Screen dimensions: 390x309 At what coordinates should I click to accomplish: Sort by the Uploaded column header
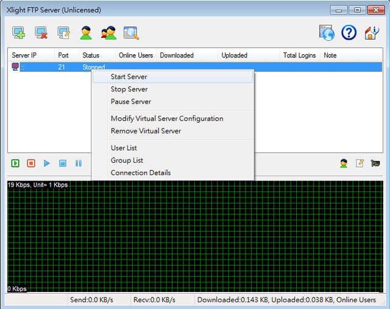pyautogui.click(x=249, y=55)
